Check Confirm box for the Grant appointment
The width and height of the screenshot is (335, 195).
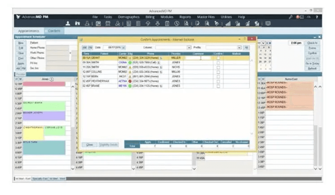pyautogui.click(x=218, y=58)
